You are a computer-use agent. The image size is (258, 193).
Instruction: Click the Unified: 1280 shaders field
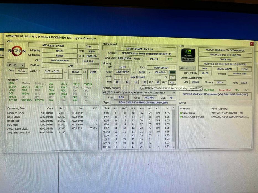(240, 74)
